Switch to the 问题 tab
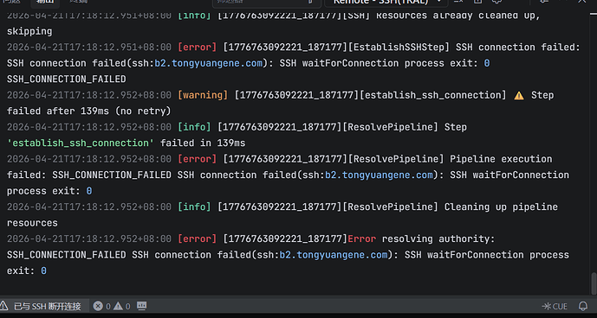 (11, 2)
